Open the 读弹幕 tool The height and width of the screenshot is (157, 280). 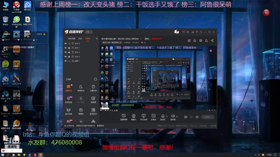[93, 100]
